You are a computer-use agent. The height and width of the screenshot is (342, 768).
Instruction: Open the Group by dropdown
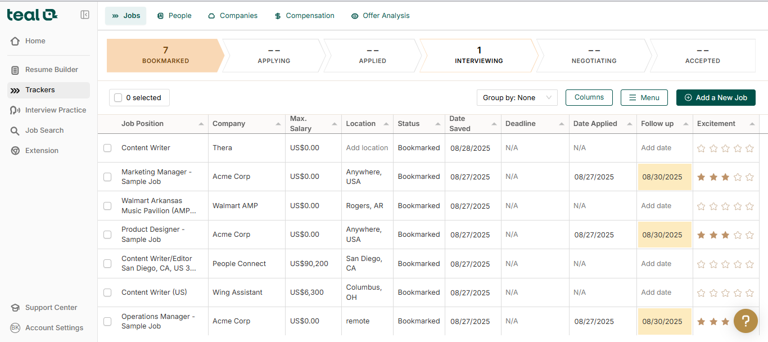click(517, 97)
